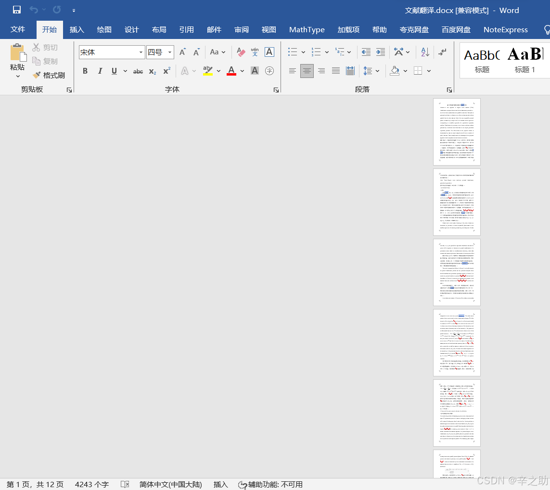
Task: Switch to the 插入 tab
Action: [77, 29]
